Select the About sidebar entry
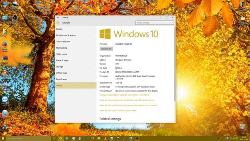250x141 pixels. [75, 85]
